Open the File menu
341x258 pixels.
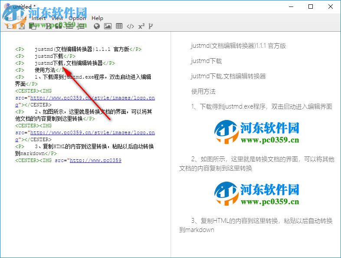click(x=7, y=18)
